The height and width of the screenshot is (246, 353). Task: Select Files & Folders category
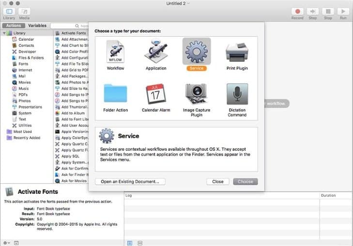point(31,58)
